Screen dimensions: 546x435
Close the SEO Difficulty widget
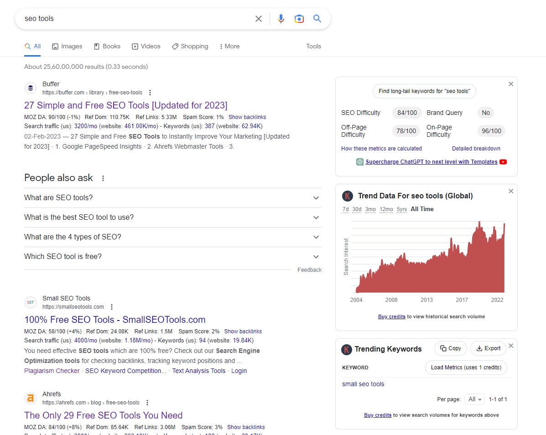point(511,84)
